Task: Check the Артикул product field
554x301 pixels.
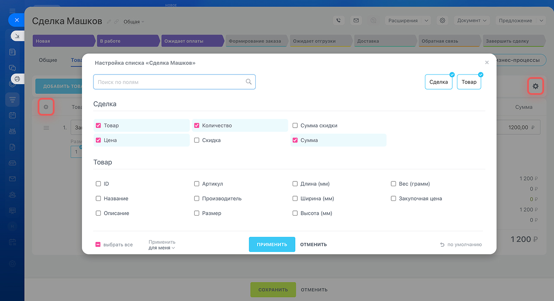Action: [x=197, y=184]
